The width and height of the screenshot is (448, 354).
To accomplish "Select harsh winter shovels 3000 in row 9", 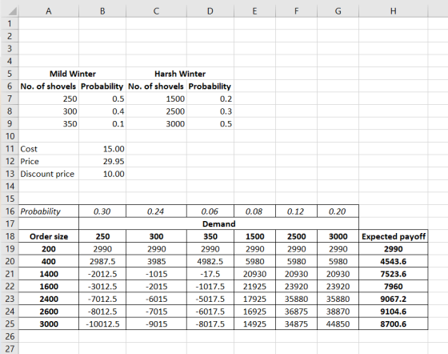I will click(x=156, y=124).
